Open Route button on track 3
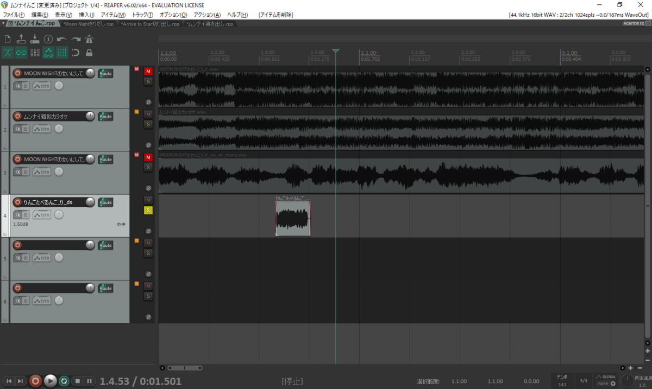The width and height of the screenshot is (652, 389). tap(105, 160)
